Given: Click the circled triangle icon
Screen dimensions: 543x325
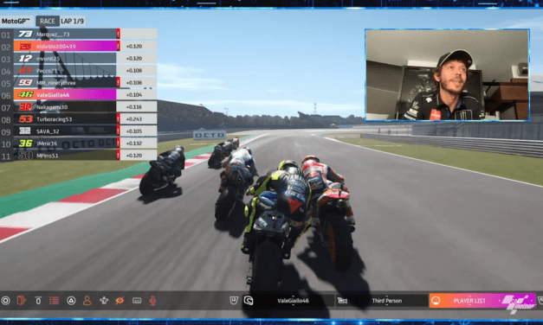Looking at the screenshot, I should click(71, 301).
